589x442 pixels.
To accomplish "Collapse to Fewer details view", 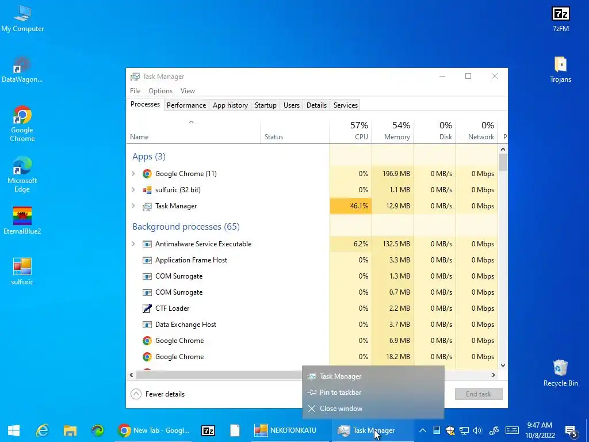I will coord(158,394).
